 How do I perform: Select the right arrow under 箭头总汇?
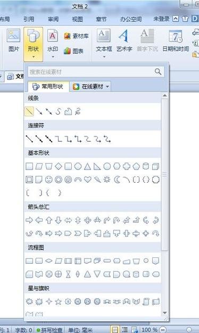[x=29, y=220]
